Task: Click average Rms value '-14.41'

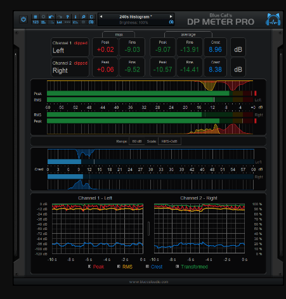Action: point(190,70)
